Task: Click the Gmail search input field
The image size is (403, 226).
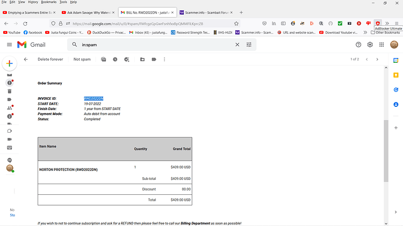Action: (157, 45)
